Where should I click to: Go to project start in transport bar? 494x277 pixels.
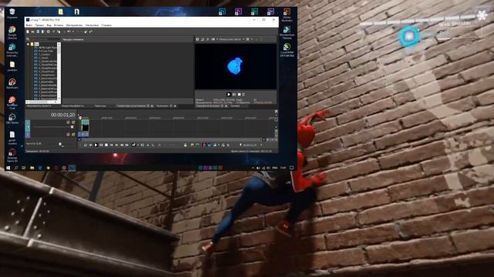[x=111, y=145]
